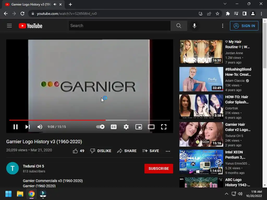Start voice search with microphone
This screenshot has width=267, height=200.
click(195, 26)
